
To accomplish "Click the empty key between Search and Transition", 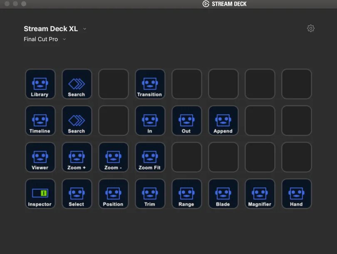I will [114, 84].
